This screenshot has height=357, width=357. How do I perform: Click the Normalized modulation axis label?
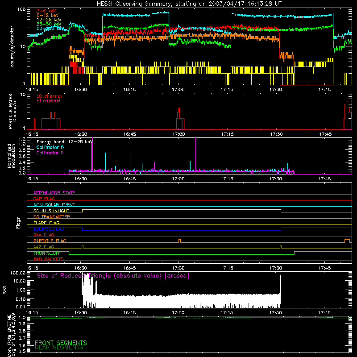(x=11, y=156)
